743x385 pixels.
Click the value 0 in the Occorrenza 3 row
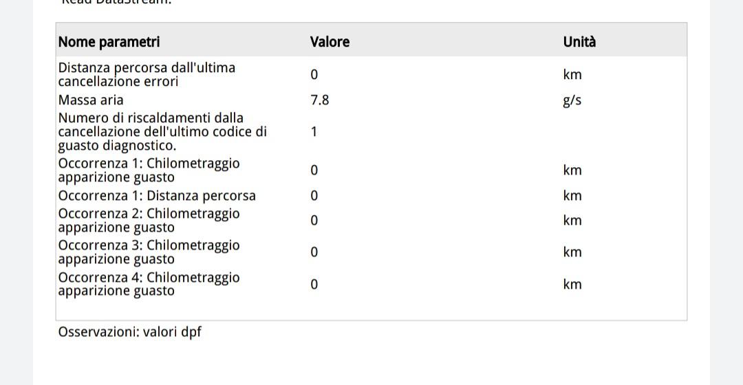[x=314, y=252]
